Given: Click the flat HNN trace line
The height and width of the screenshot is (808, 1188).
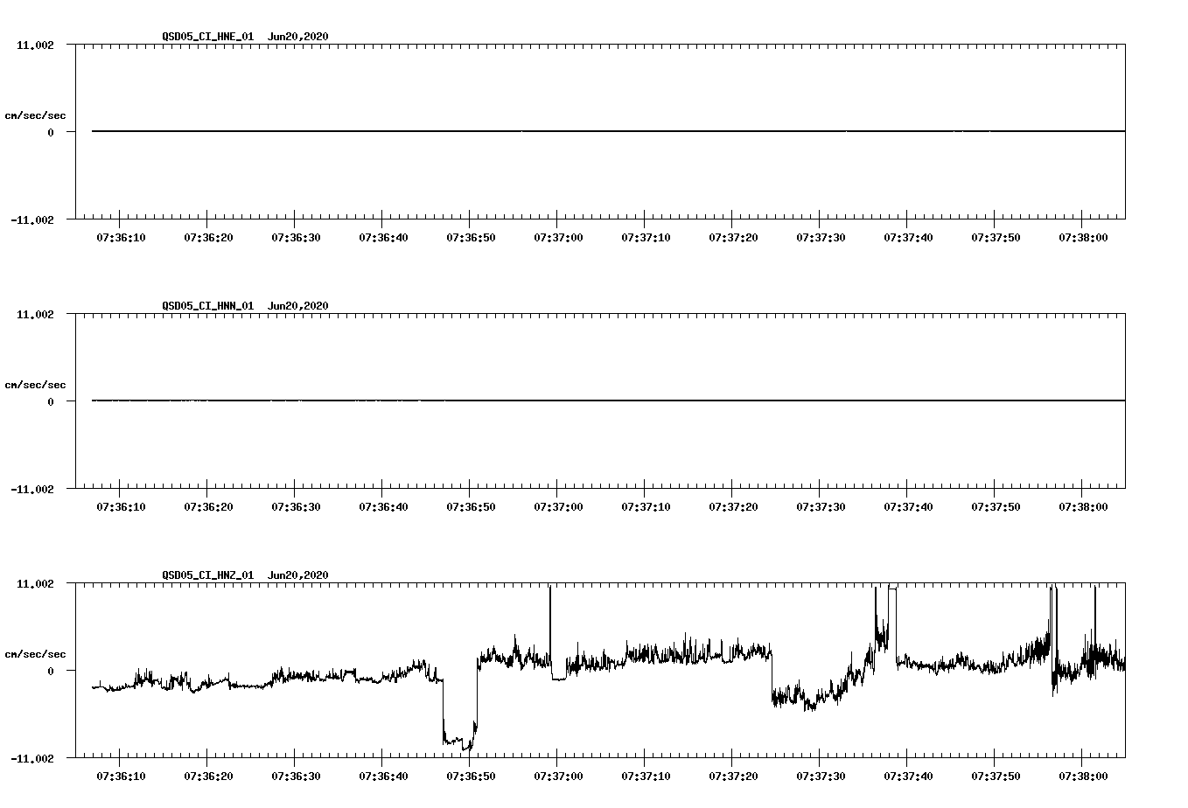Looking at the screenshot, I should (x=608, y=401).
